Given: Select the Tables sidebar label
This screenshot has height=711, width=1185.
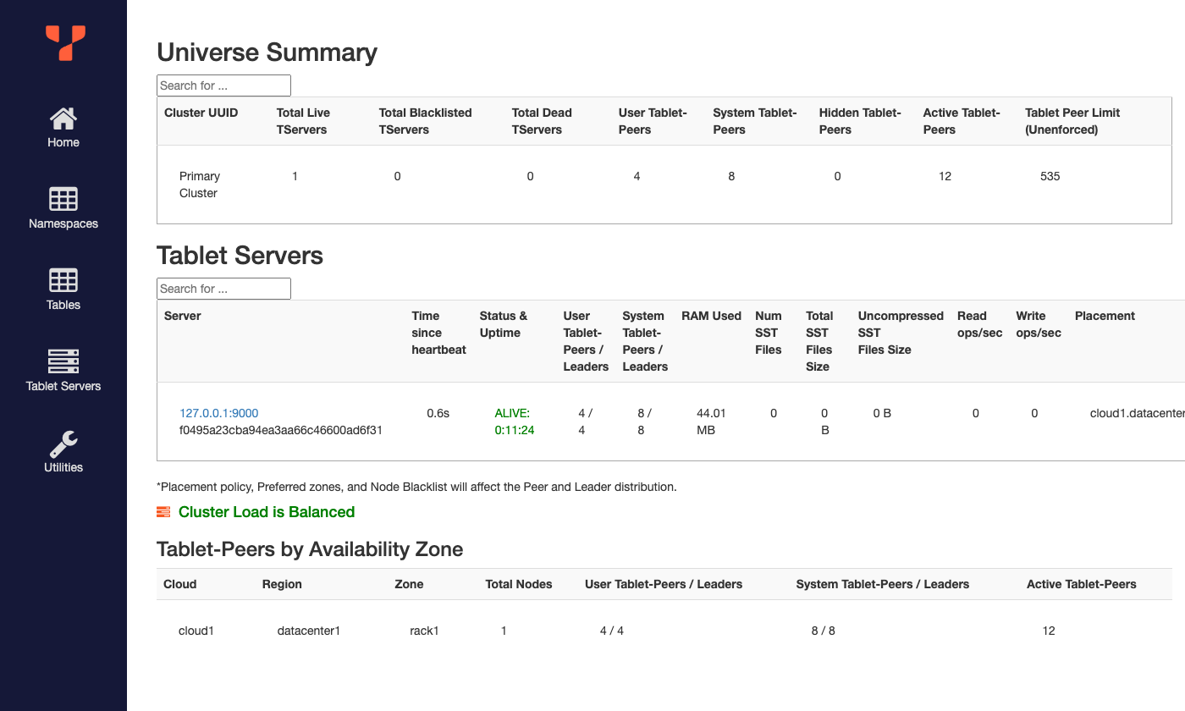Looking at the screenshot, I should coord(63,305).
